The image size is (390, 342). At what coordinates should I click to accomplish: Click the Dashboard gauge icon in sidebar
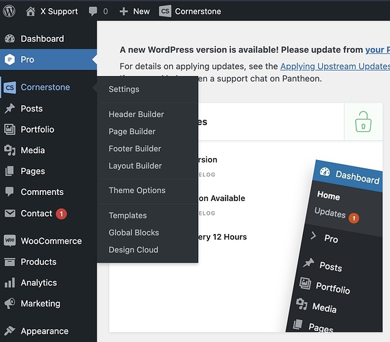pos(10,38)
